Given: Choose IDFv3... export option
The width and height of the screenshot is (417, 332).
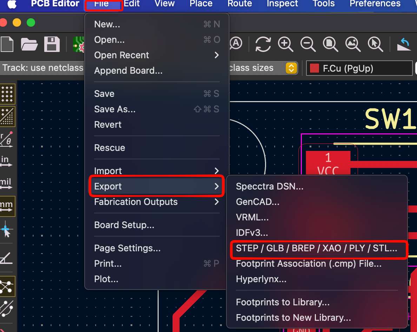Looking at the screenshot, I should 317,233.
